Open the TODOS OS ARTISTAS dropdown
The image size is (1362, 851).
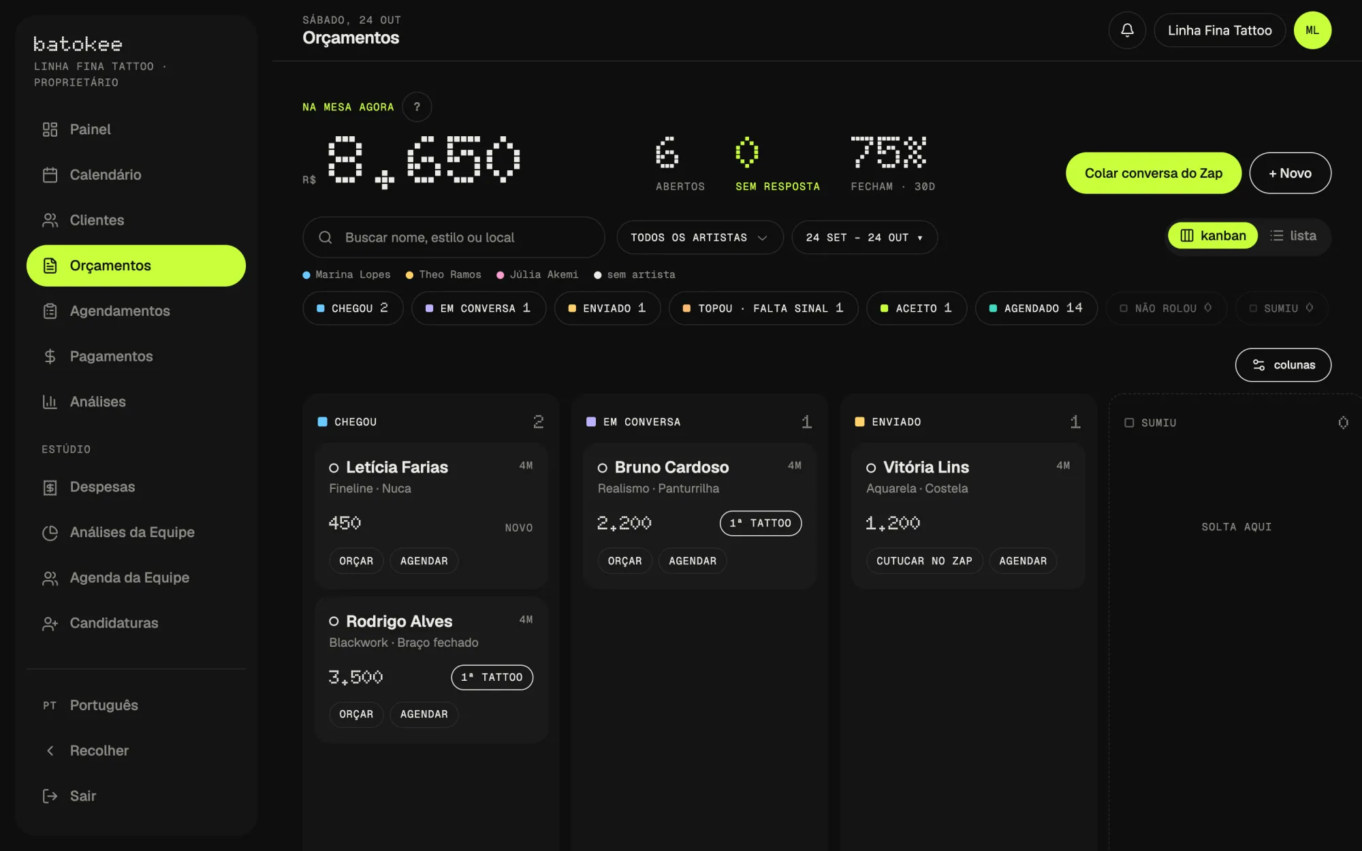click(x=699, y=238)
